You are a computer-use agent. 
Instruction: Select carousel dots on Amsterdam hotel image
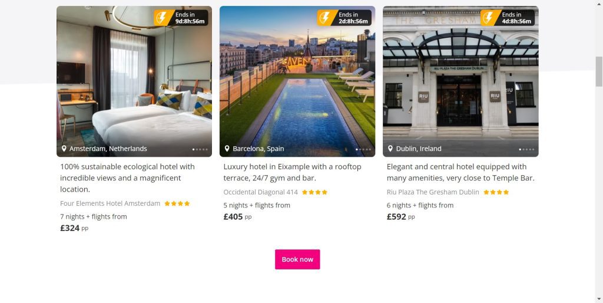coord(200,149)
